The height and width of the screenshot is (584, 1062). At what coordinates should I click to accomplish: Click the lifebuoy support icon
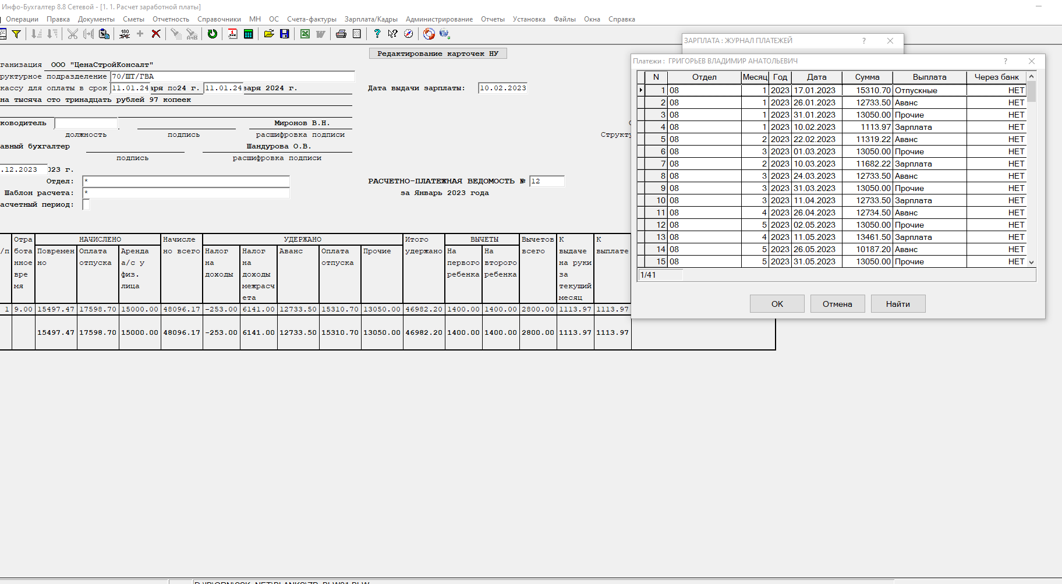pyautogui.click(x=429, y=34)
